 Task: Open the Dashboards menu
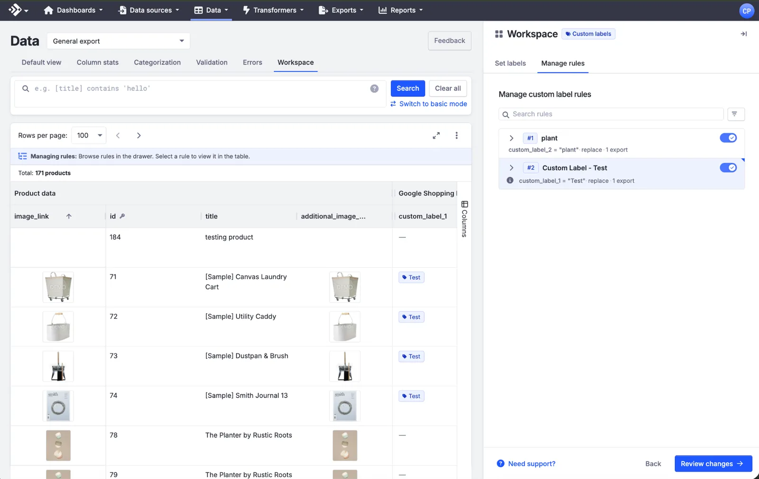(73, 10)
